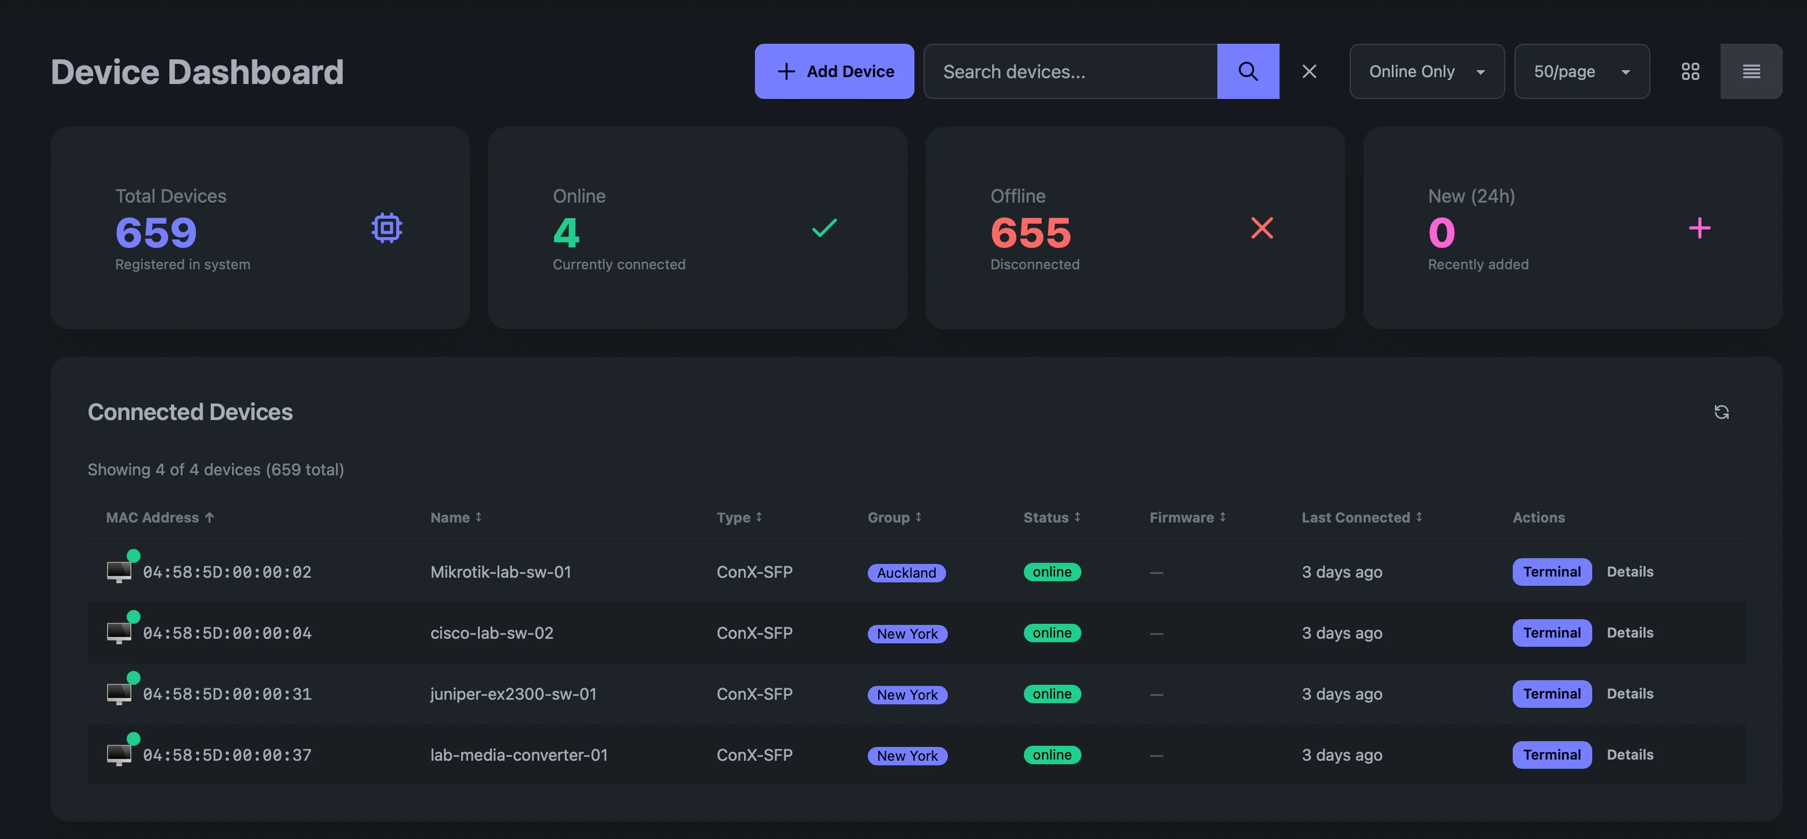Toggle sorting on the Status column
Image resolution: width=1807 pixels, height=839 pixels.
[x=1077, y=517]
